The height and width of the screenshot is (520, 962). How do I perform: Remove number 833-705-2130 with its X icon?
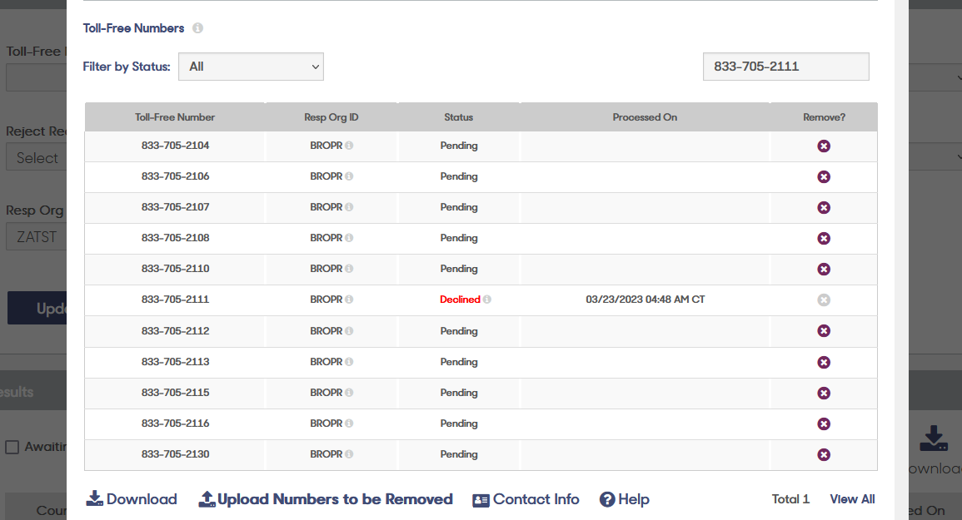click(824, 454)
